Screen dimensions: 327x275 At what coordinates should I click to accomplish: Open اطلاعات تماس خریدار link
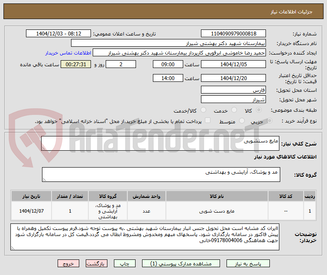(68, 53)
